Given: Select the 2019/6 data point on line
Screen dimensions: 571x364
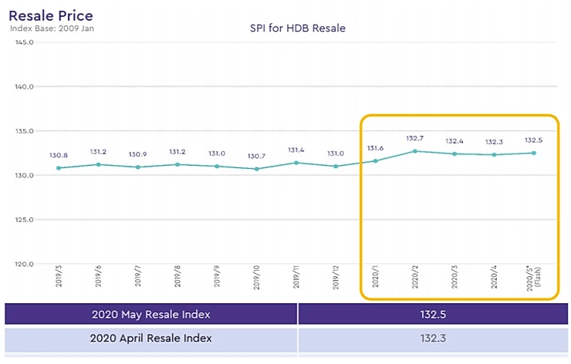Looking at the screenshot, I should point(98,164).
